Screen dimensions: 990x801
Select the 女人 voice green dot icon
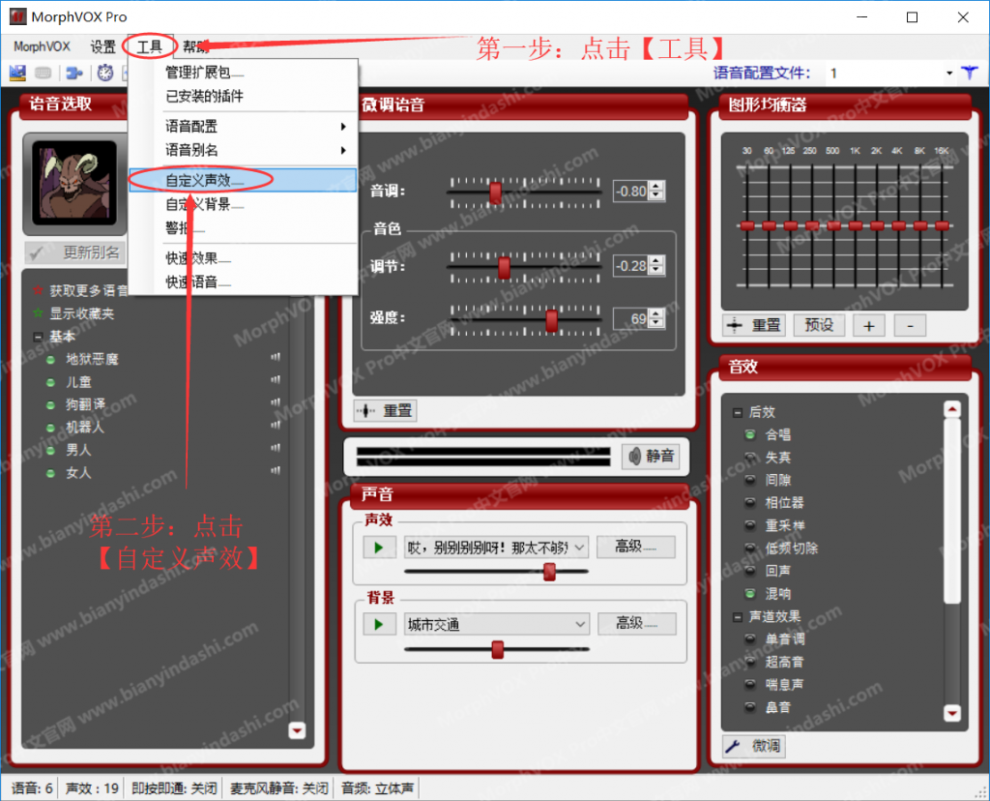tap(50, 474)
